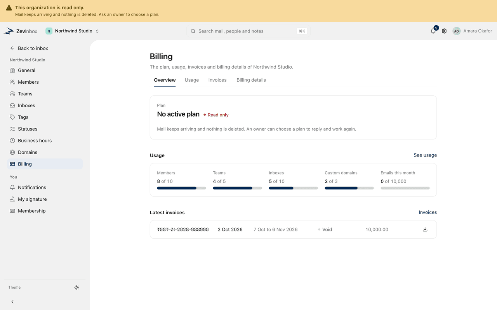Click the Custom domains progress bar

[x=349, y=188]
